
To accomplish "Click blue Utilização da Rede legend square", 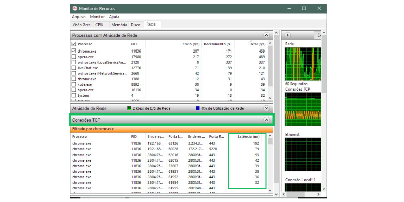I will [x=197, y=108].
